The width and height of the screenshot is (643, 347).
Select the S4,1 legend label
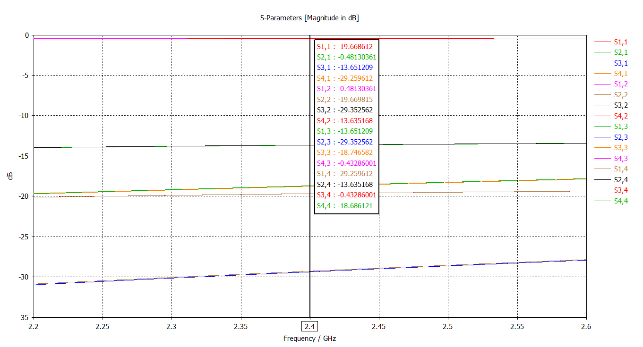click(x=620, y=74)
